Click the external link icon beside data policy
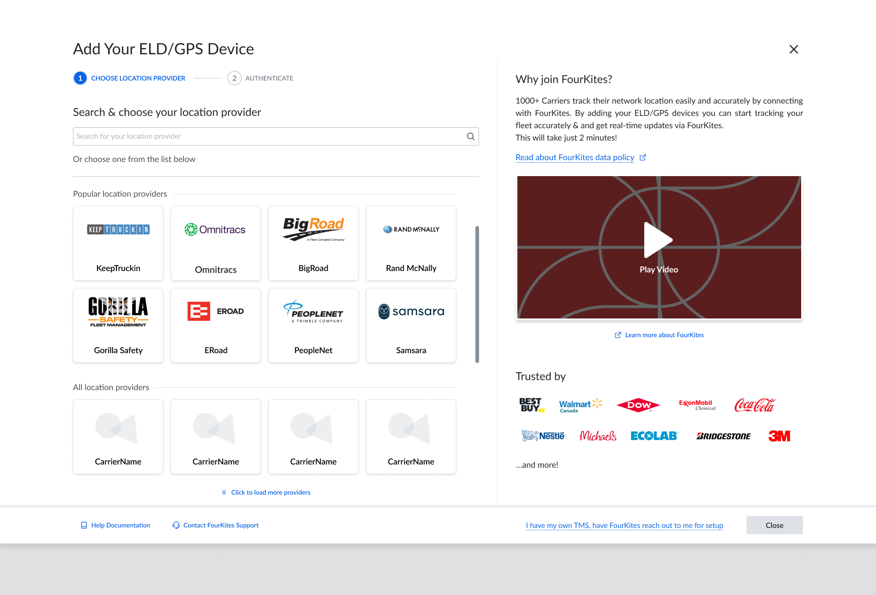This screenshot has width=876, height=595. tap(643, 157)
